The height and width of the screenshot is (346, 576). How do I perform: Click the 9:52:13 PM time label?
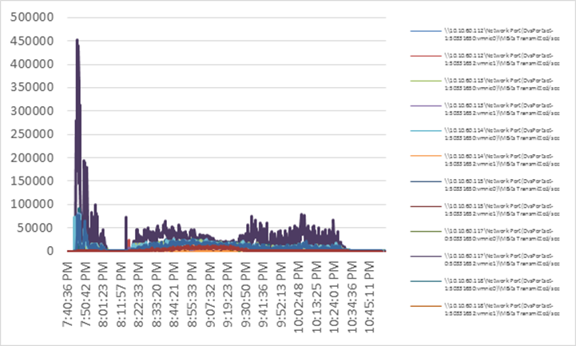coord(281,294)
